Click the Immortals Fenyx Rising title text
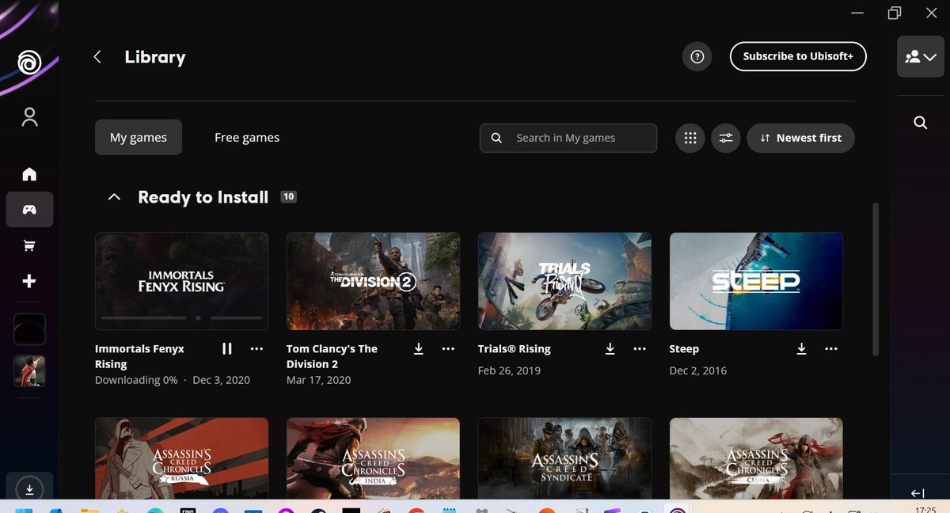 [139, 356]
